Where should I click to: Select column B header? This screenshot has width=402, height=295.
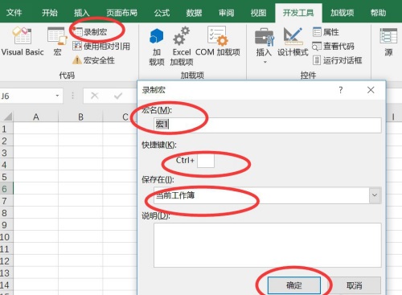click(x=80, y=117)
